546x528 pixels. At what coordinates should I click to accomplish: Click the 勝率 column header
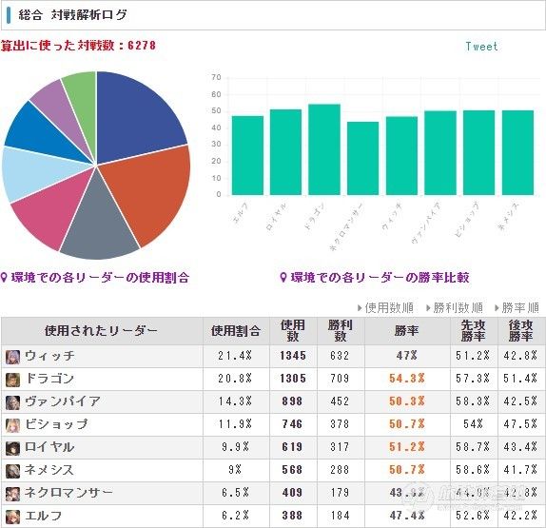pyautogui.click(x=407, y=331)
